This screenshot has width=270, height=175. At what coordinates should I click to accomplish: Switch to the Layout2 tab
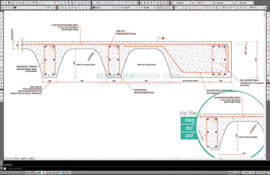[x=31, y=158]
